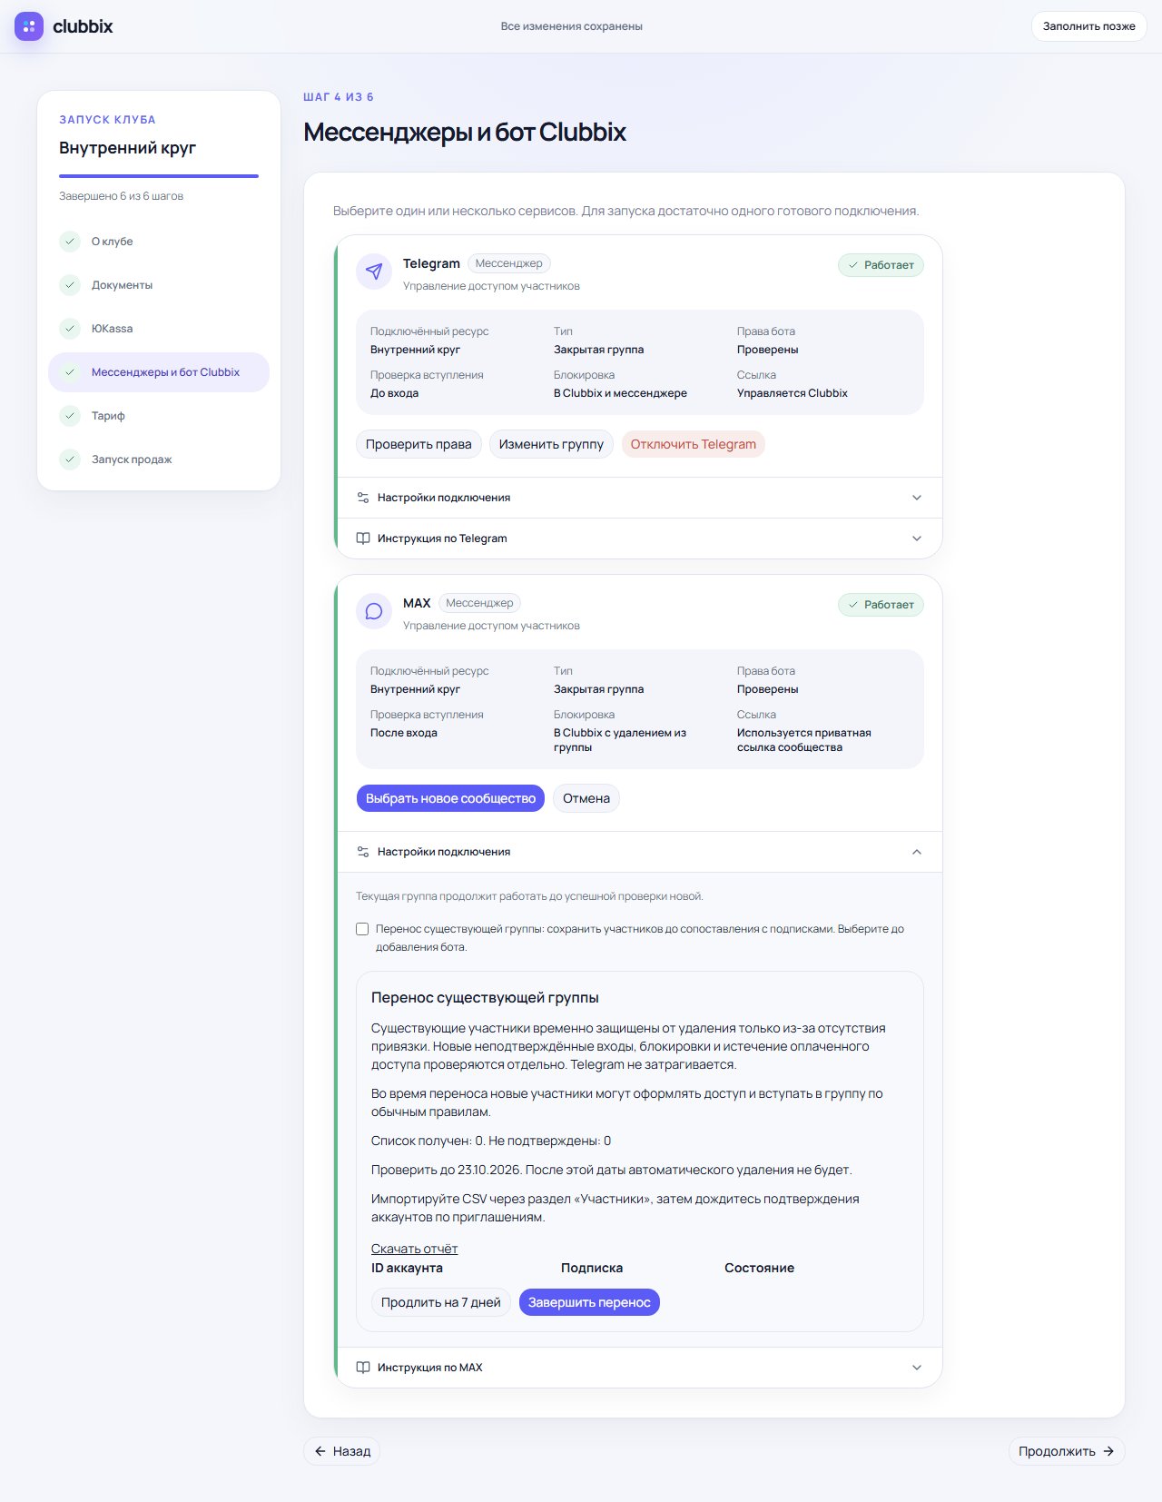Click the Отмена button
Viewport: 1162px width, 1502px height.
click(x=586, y=798)
